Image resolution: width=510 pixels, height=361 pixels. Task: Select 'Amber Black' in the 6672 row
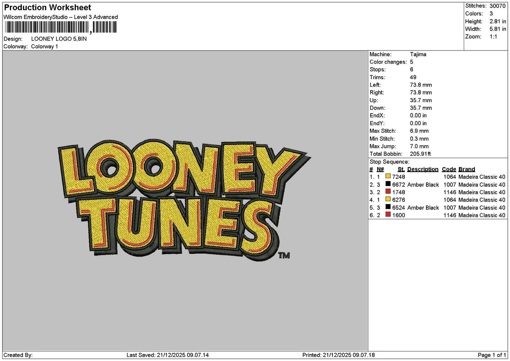(423, 185)
